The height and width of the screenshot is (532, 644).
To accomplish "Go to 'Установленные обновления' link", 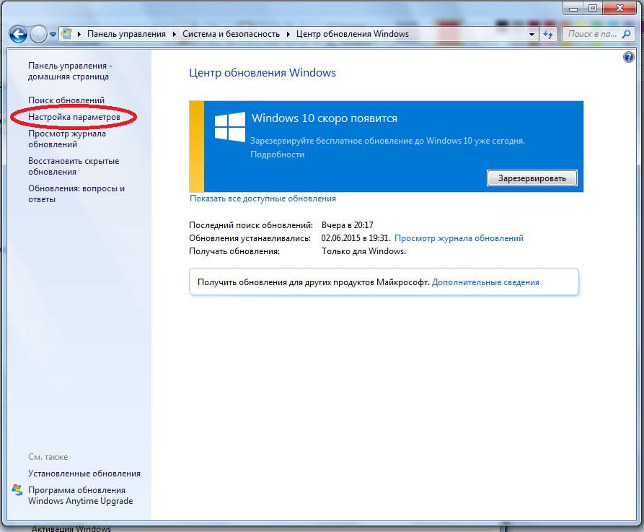I will [84, 474].
